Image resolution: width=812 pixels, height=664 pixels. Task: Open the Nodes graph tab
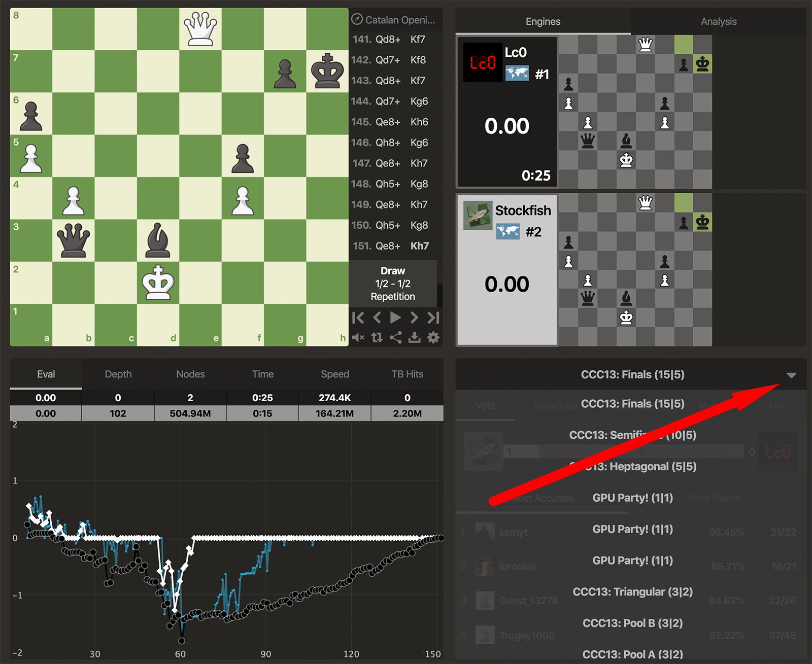190,374
